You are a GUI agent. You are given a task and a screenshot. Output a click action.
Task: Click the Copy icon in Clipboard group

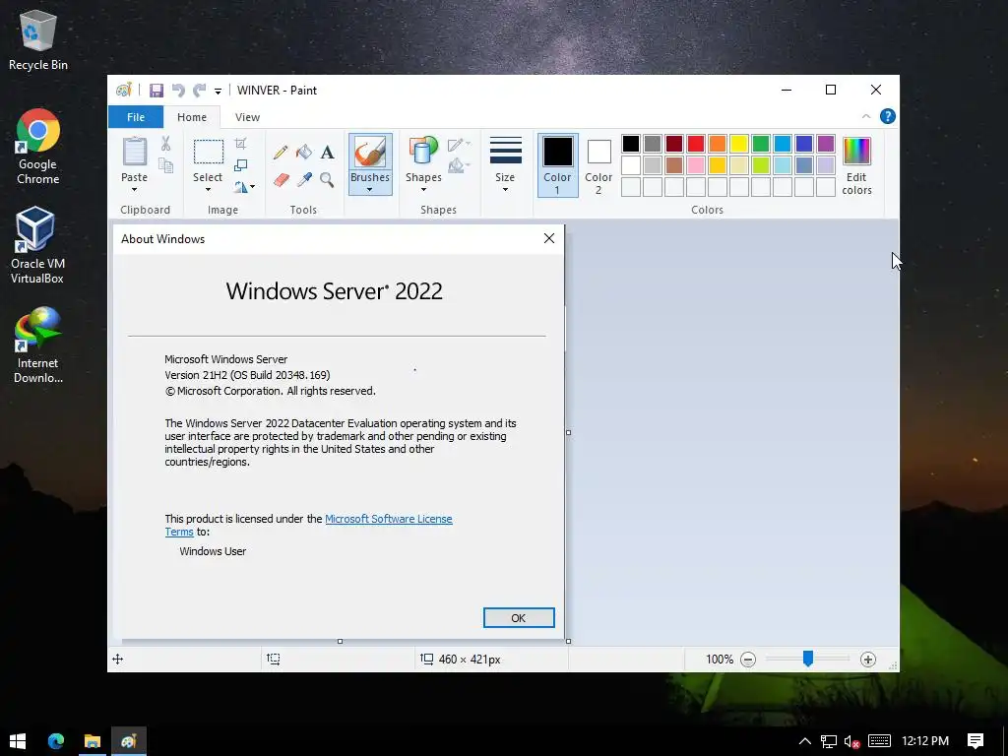click(165, 165)
